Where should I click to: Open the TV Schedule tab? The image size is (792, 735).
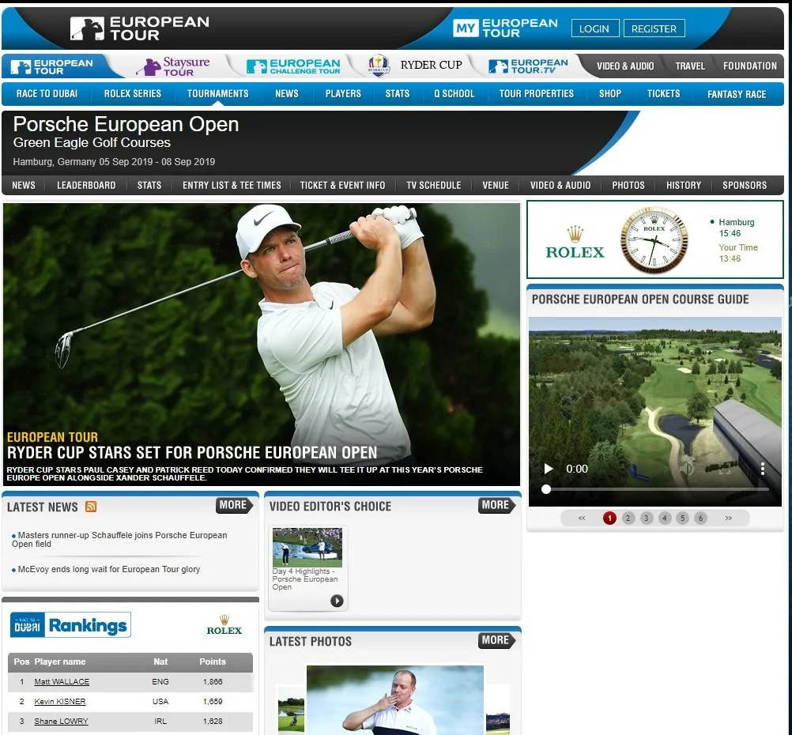point(434,186)
